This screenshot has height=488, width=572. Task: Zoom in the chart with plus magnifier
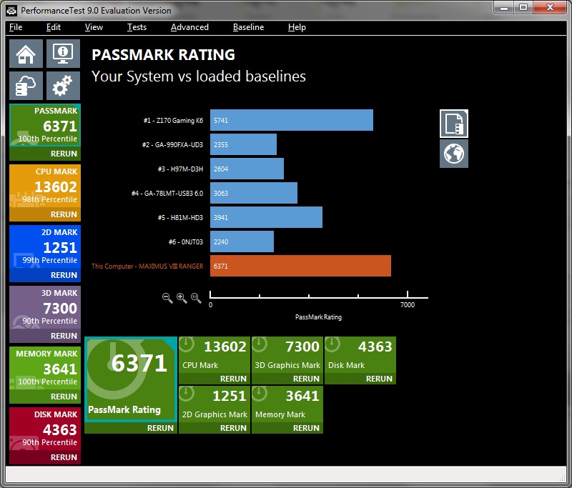pyautogui.click(x=182, y=298)
